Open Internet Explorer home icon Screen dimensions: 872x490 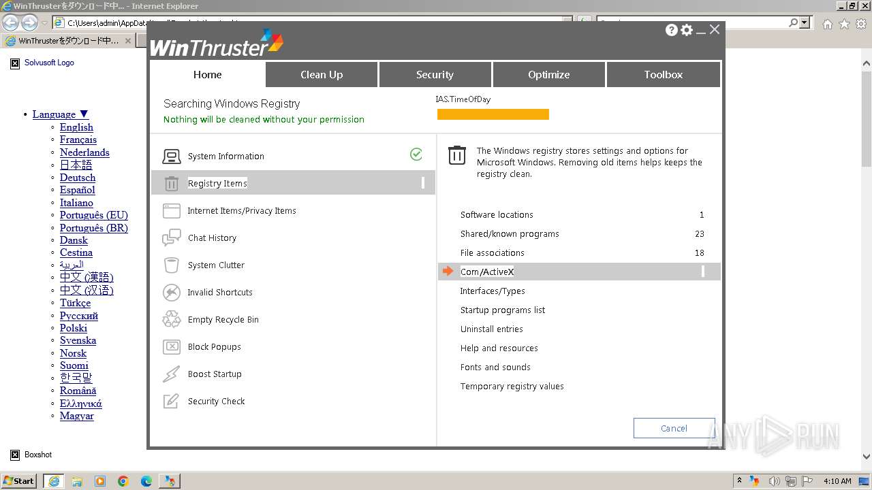click(827, 24)
